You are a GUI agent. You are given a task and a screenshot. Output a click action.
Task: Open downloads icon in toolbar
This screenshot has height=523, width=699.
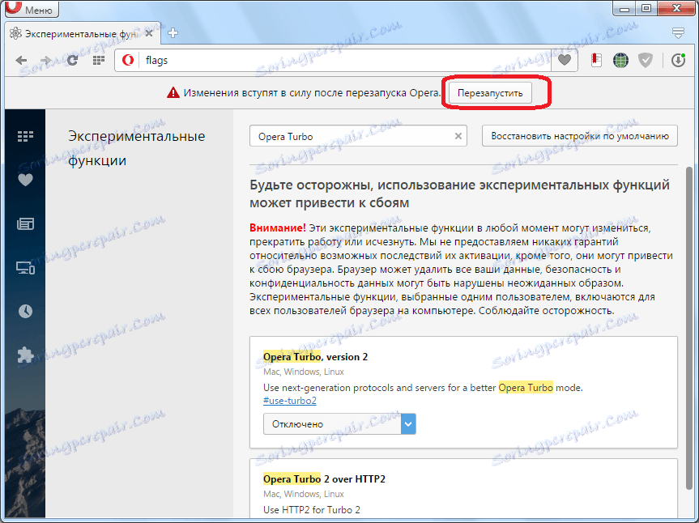(x=678, y=60)
